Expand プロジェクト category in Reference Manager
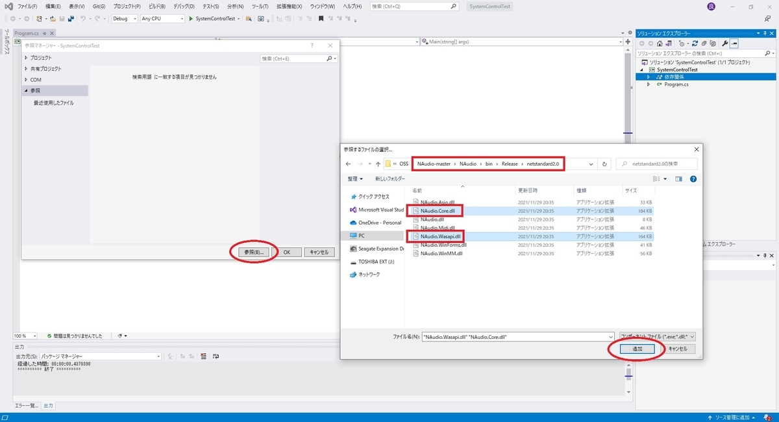 coord(26,58)
